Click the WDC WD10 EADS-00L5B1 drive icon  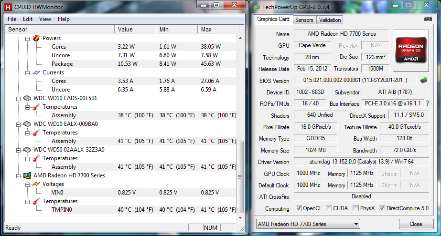tap(27, 98)
